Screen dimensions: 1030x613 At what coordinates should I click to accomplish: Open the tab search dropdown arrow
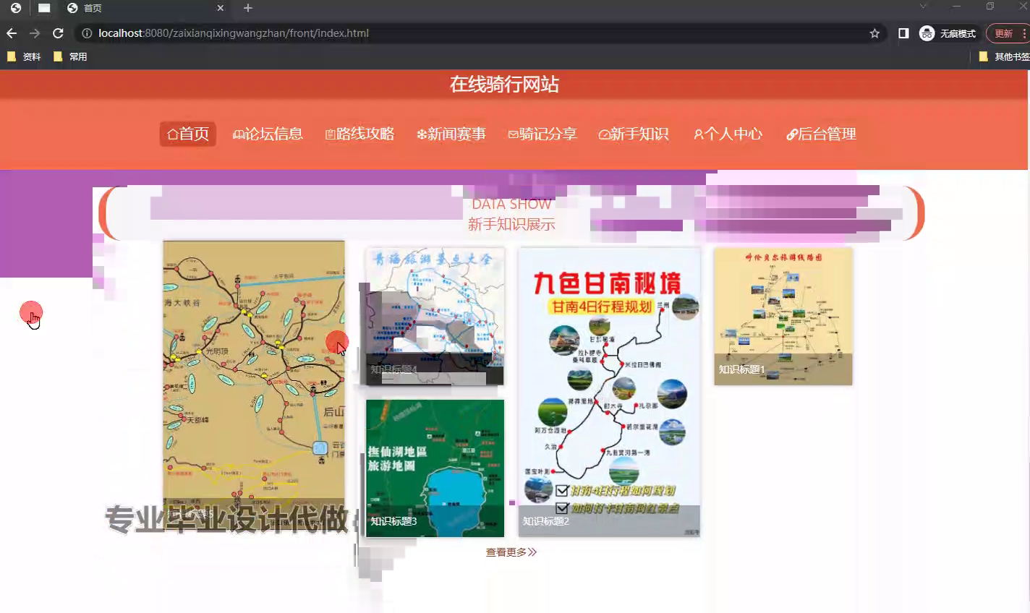[x=923, y=7]
